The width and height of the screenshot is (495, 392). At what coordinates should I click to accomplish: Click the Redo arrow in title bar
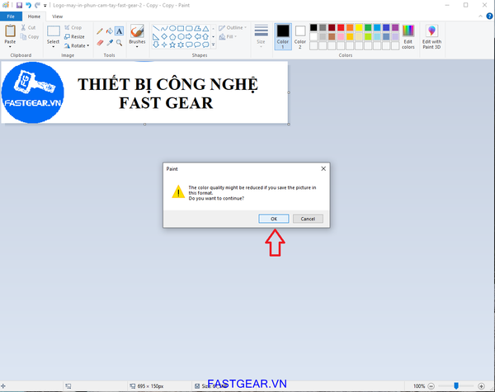(x=38, y=6)
